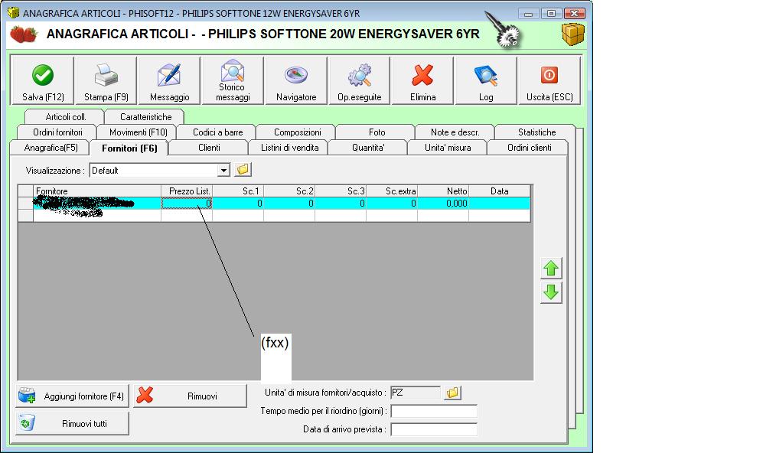Click folder icon next to Visualizzazione dropdown
This screenshot has height=453, width=776.
pos(243,170)
